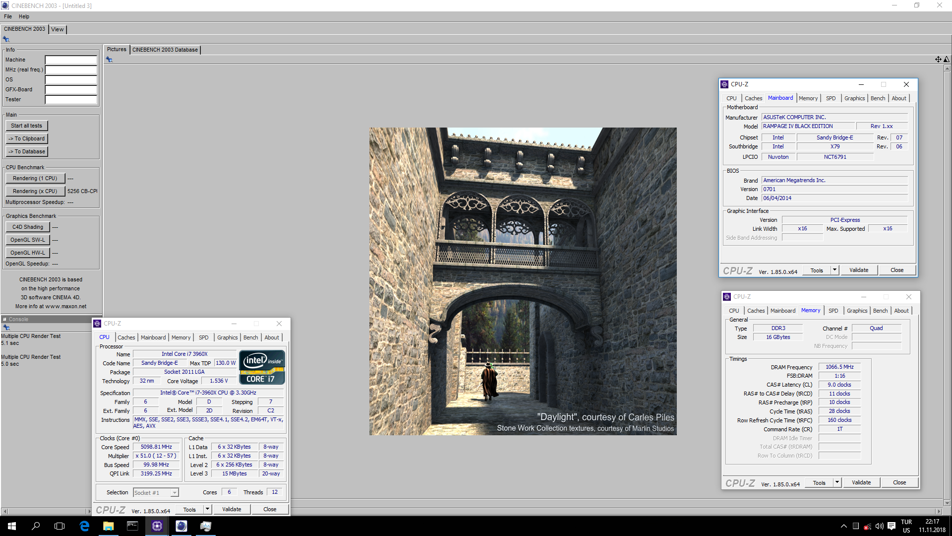Viewport: 952px width, 536px height.
Task: Click horizontal scrollbar left arrow at bottom
Action: point(4,511)
